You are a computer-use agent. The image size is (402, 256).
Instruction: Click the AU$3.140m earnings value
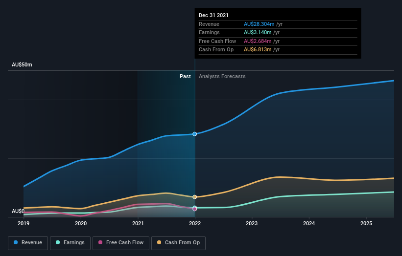pos(258,32)
